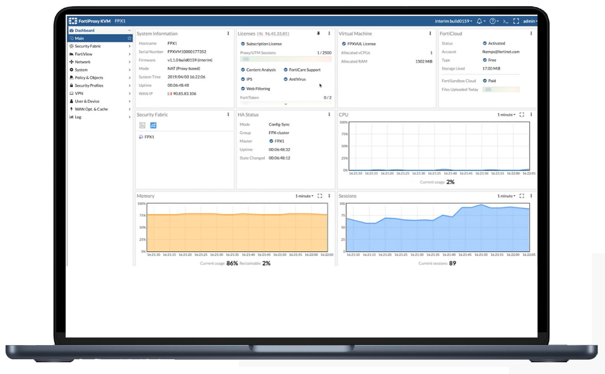
Task: Open the Log menu in the sidebar
Action: point(100,117)
